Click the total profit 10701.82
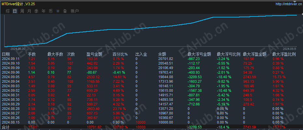The height and width of the screenshot is (130, 303). click(x=94, y=127)
